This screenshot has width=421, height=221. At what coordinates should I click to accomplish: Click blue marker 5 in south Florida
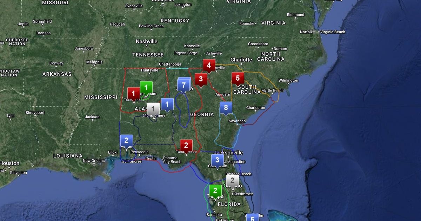tap(252, 218)
